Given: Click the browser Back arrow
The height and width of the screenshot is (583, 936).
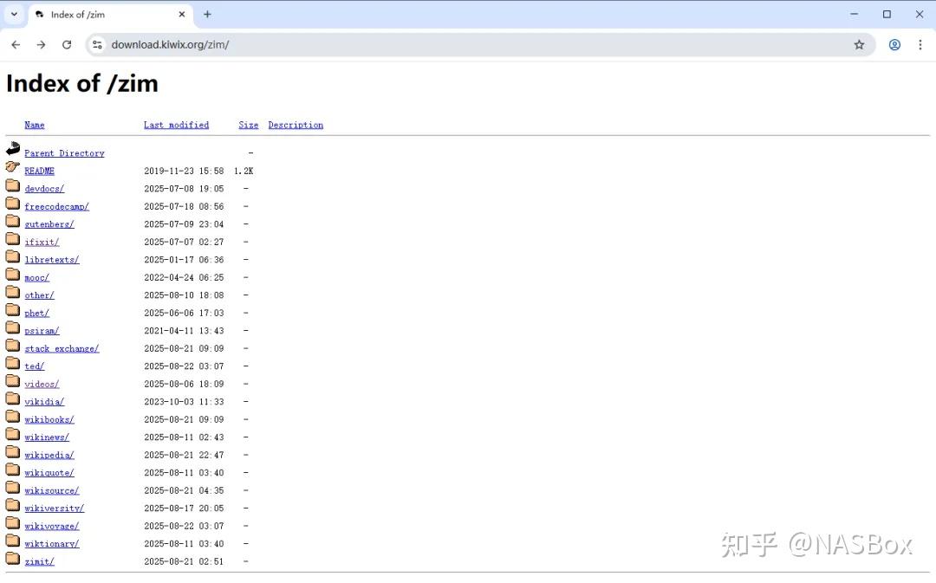Looking at the screenshot, I should coord(16,45).
